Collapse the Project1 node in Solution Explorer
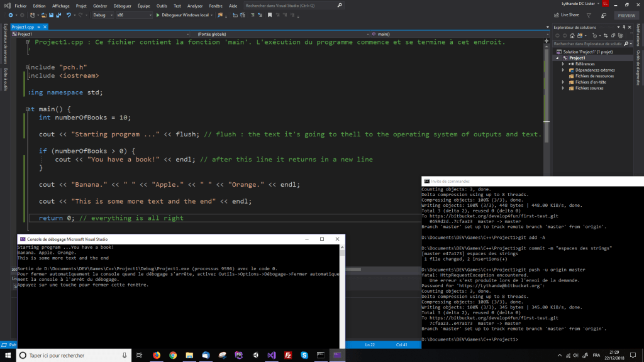 [557, 58]
